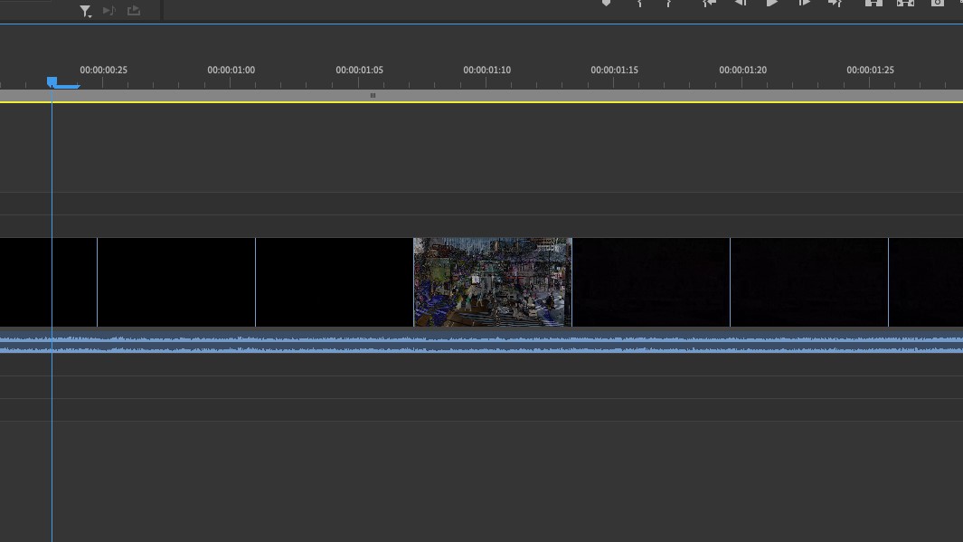Open the funnel filter options icon
The image size is (963, 542).
tap(85, 11)
